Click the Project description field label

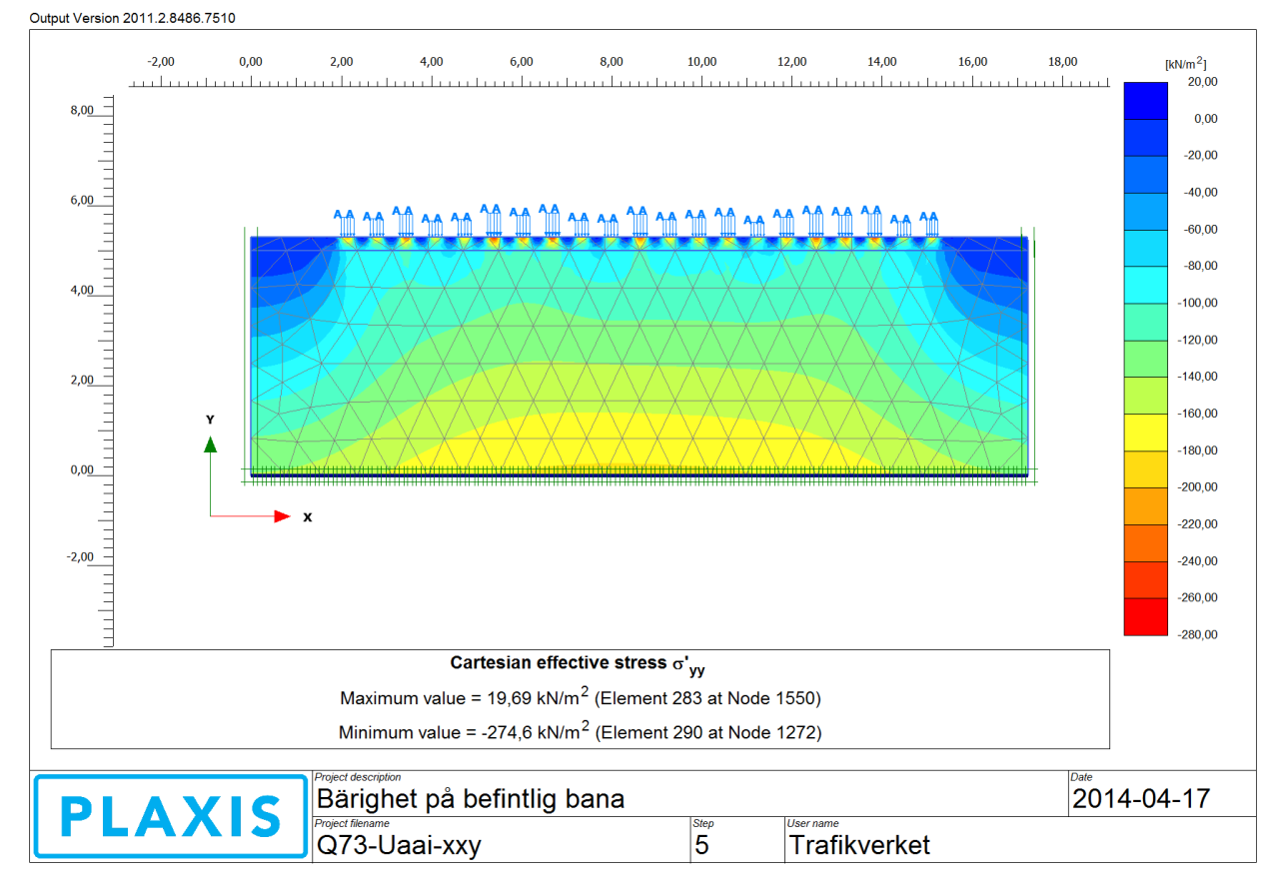(x=357, y=777)
